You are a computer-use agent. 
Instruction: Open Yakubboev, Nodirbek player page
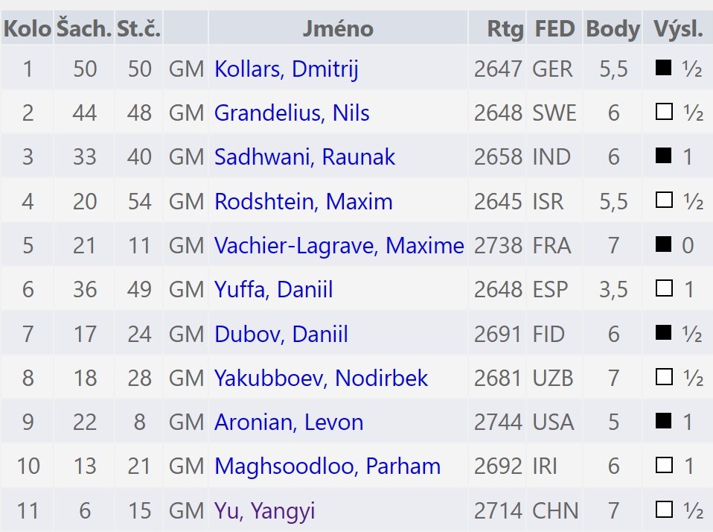pos(321,379)
